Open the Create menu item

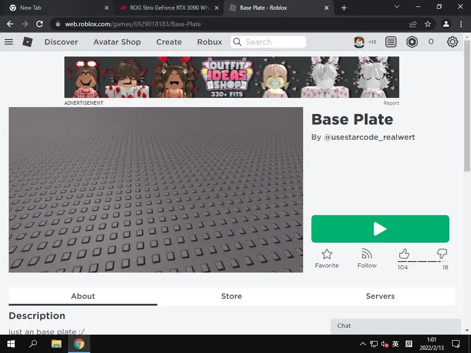tap(169, 42)
